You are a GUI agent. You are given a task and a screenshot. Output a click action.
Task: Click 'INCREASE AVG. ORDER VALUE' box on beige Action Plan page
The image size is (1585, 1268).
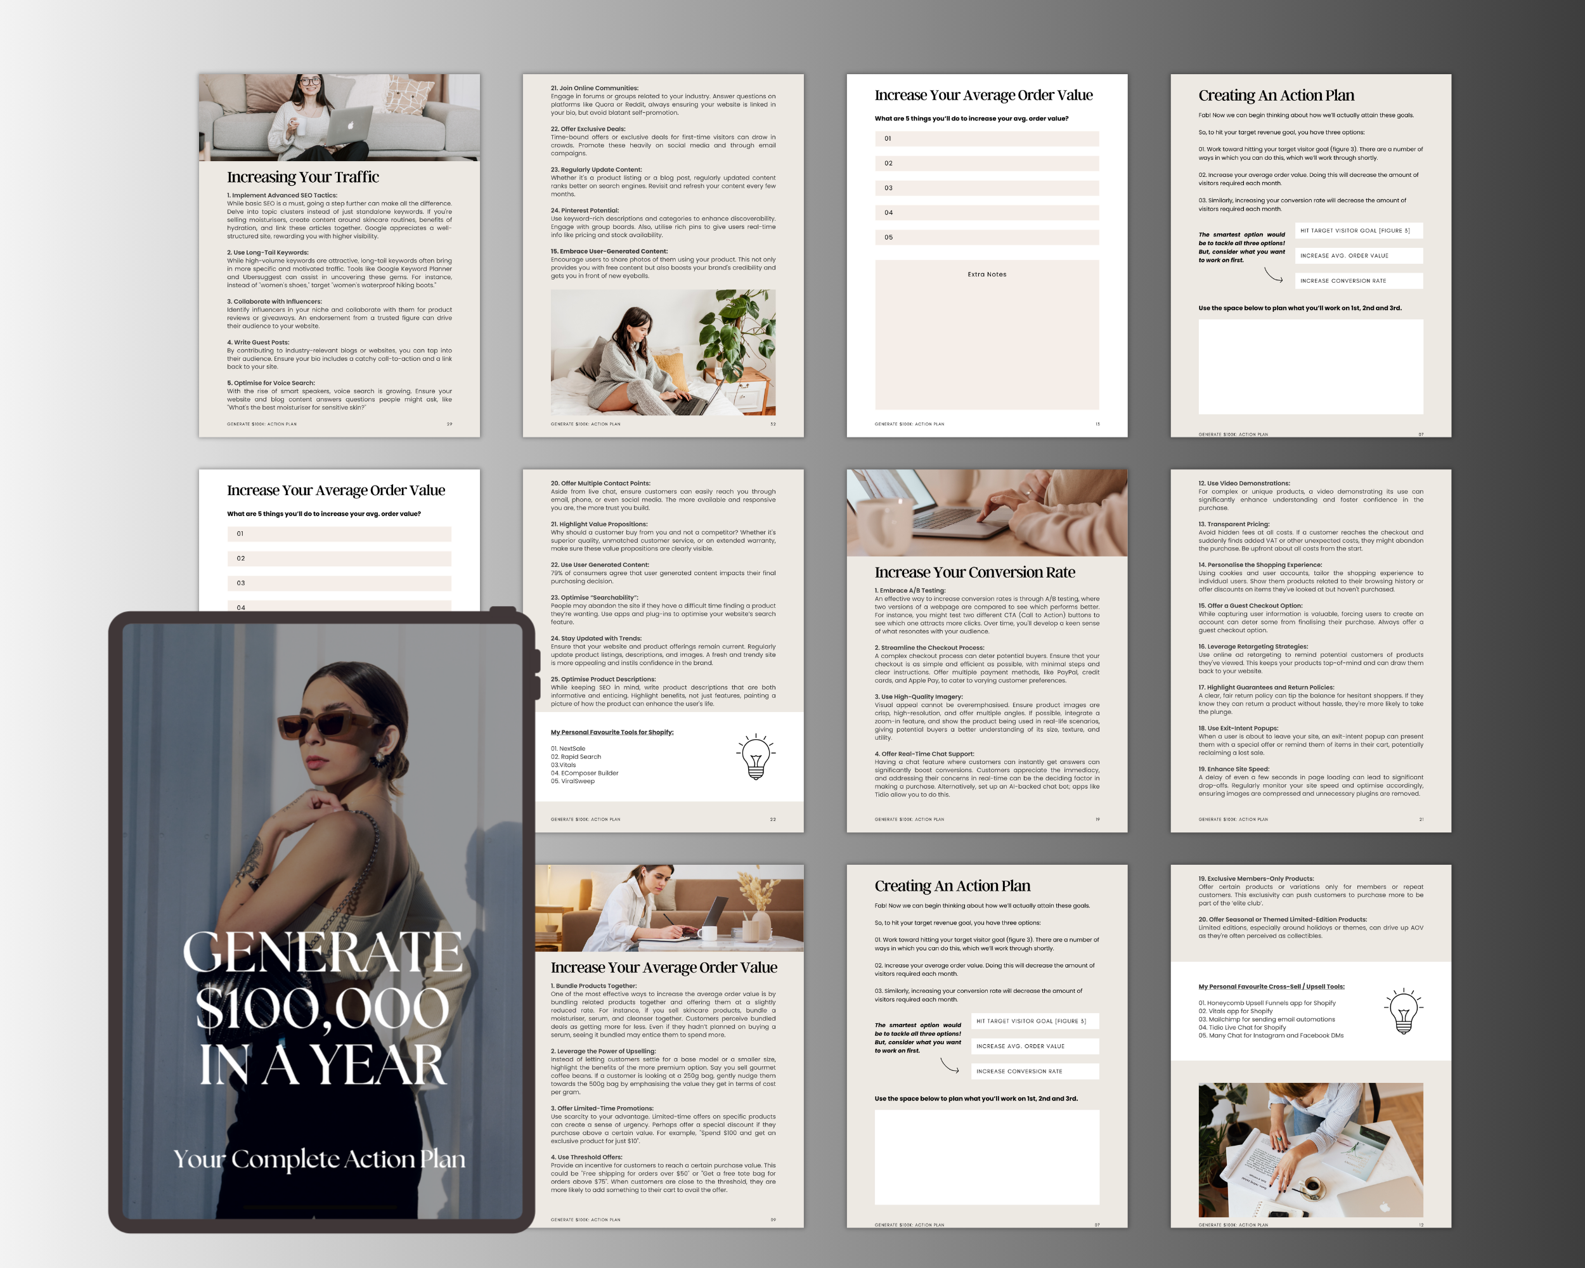click(1359, 256)
